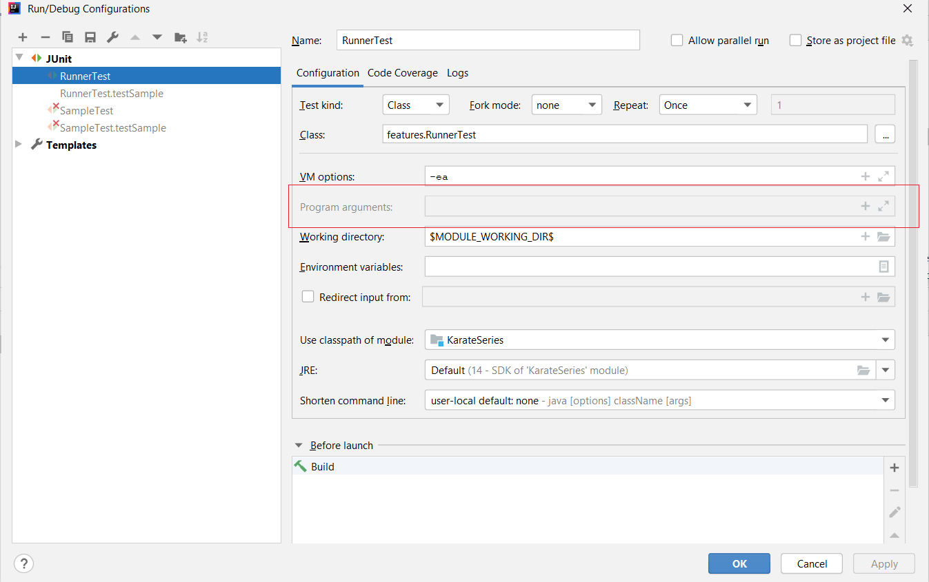This screenshot has width=929, height=582.
Task: Click the expand icon in VM options field
Action: tap(883, 176)
